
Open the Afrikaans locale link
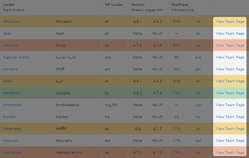click(11, 22)
